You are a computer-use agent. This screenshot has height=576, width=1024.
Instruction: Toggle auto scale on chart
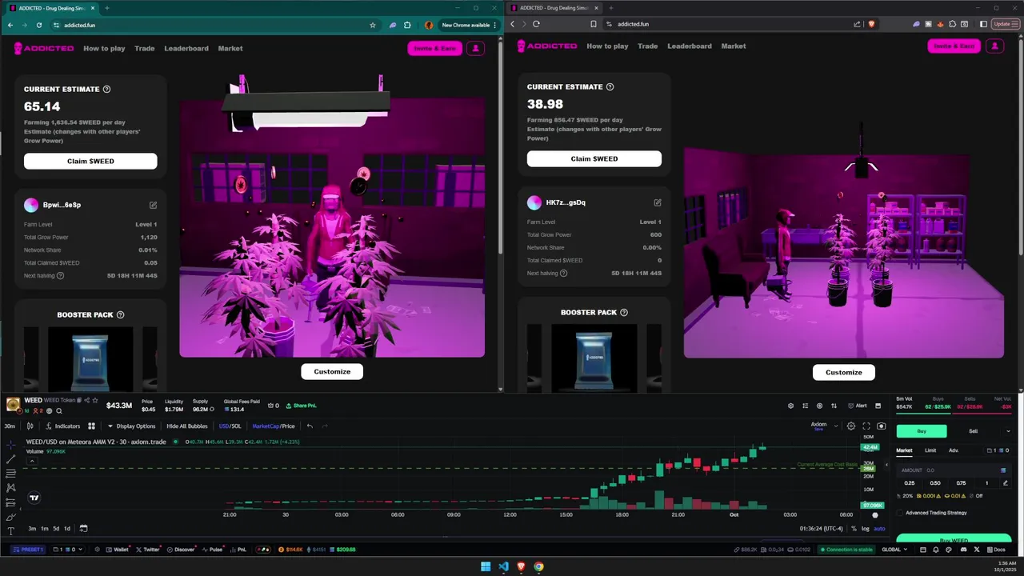click(879, 529)
